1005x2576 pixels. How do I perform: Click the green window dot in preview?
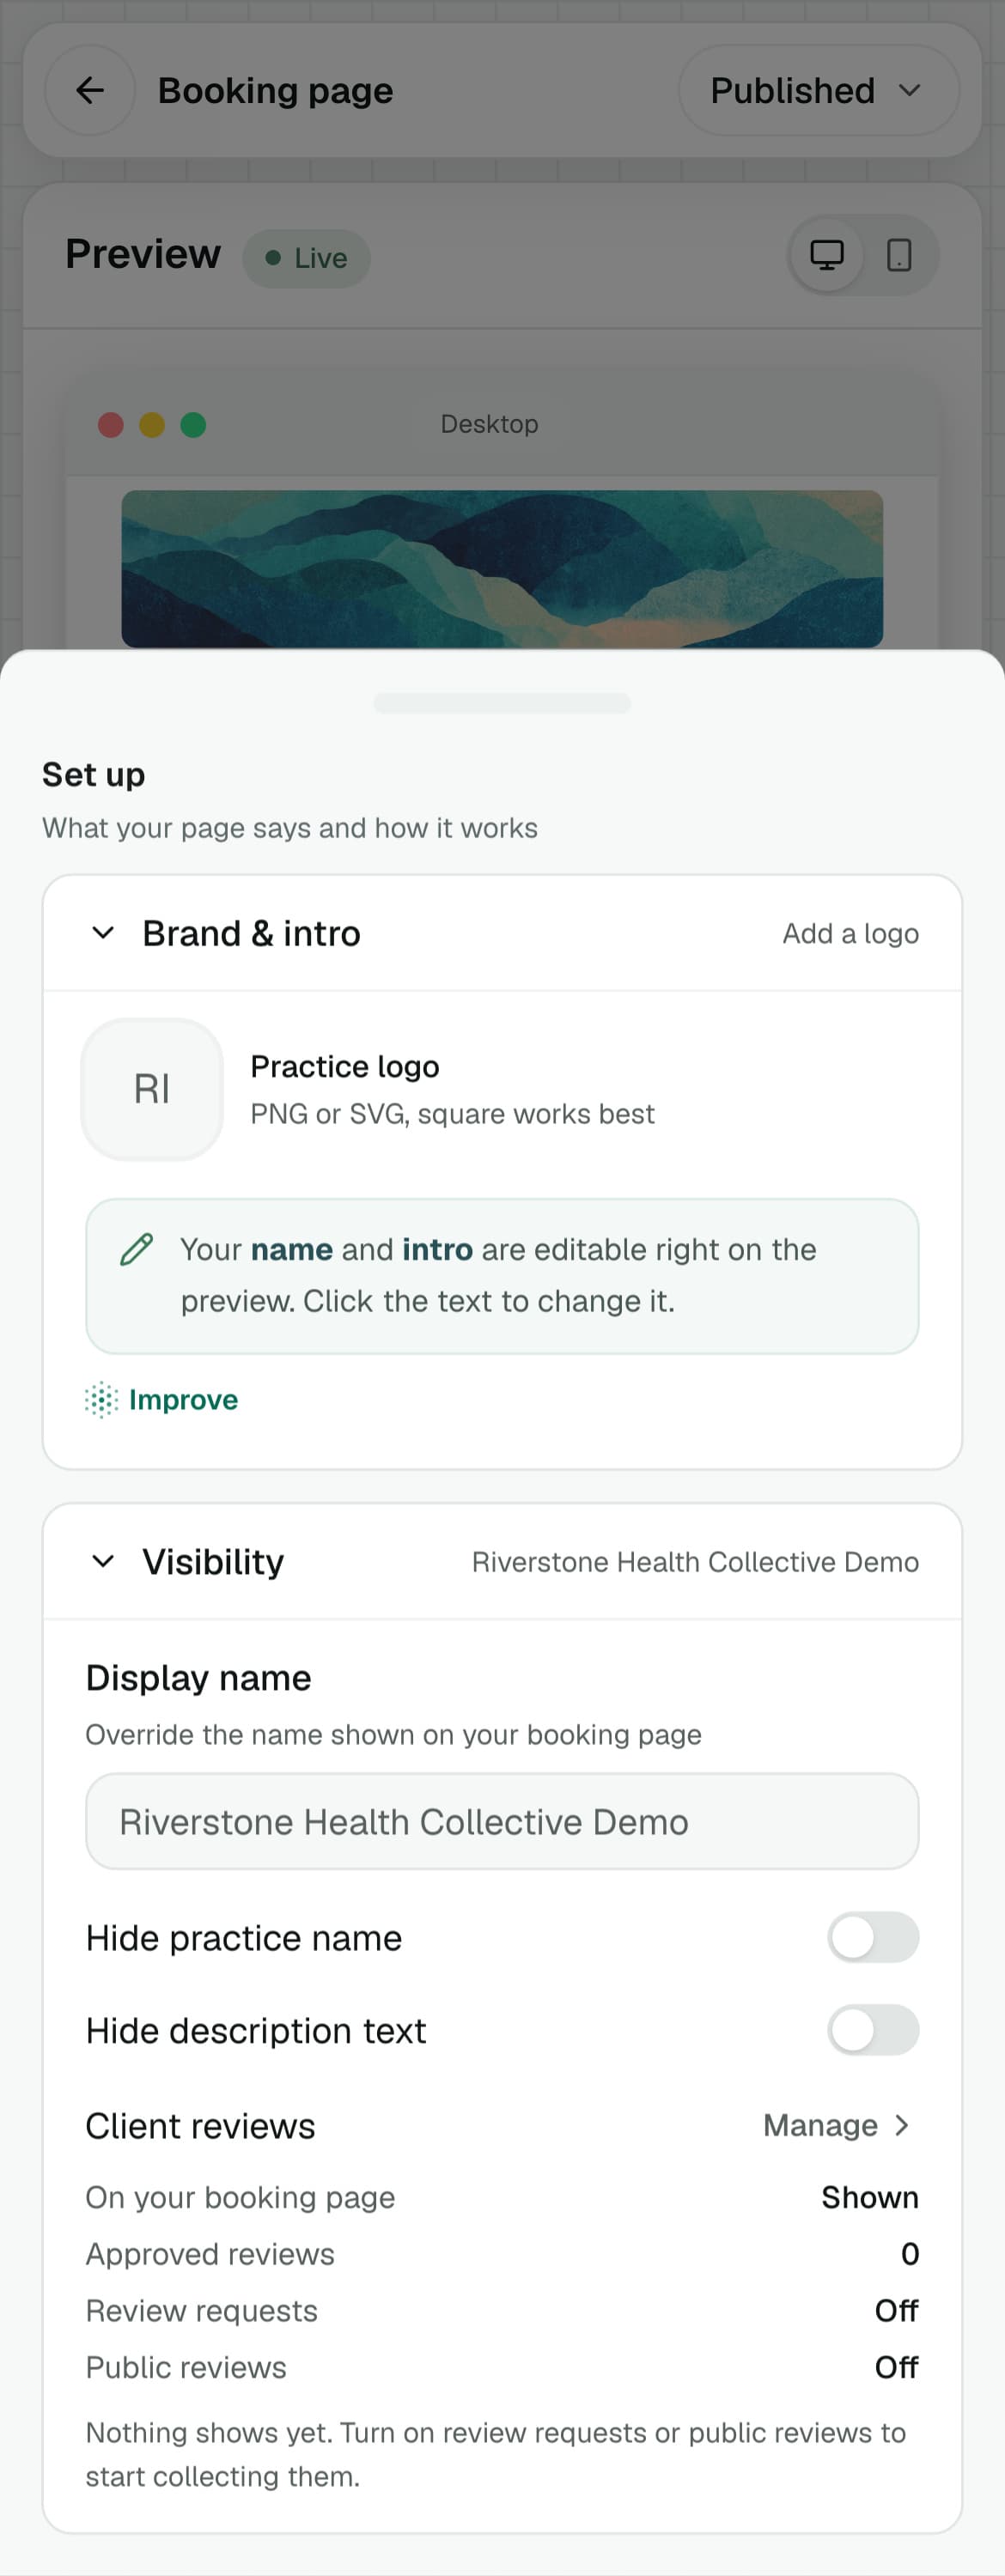pos(193,425)
